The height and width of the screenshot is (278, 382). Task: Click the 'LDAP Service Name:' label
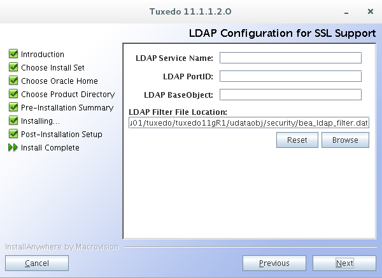coord(174,58)
